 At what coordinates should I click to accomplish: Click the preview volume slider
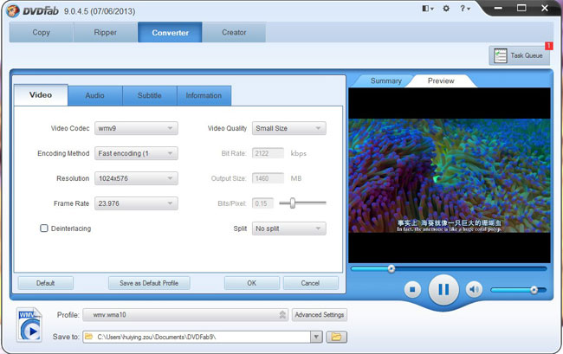[x=518, y=290]
